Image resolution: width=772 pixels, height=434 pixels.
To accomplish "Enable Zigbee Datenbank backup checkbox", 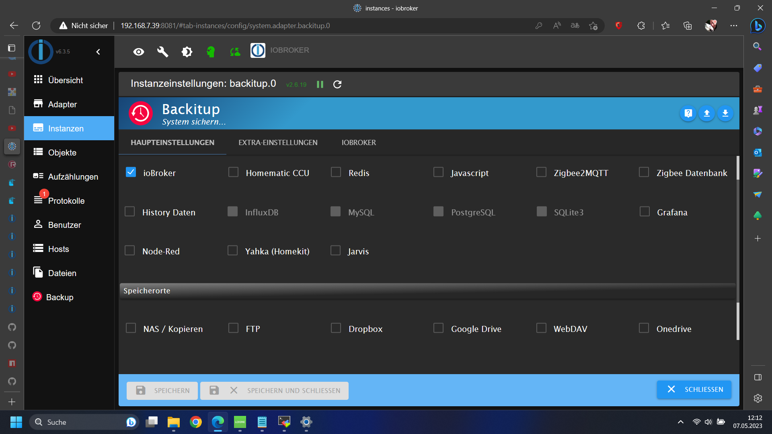I will pos(644,172).
